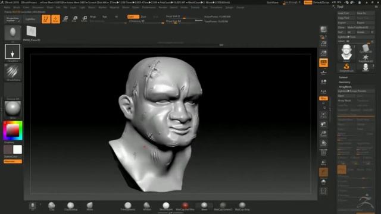
Task: Select the hPolish brush at bottom
Action: pyautogui.click(x=147, y=206)
